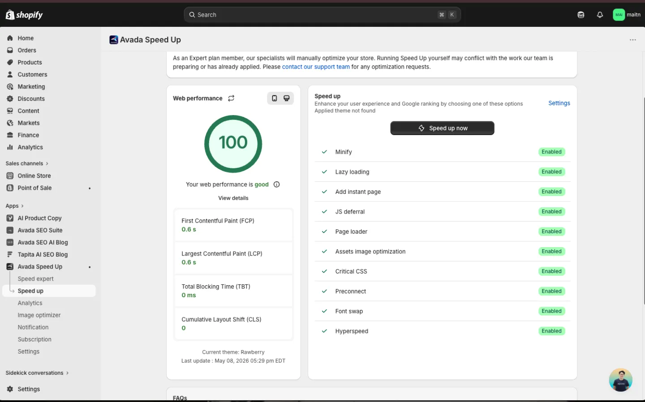Click the Avada SEO Suite app icon

tap(10, 230)
